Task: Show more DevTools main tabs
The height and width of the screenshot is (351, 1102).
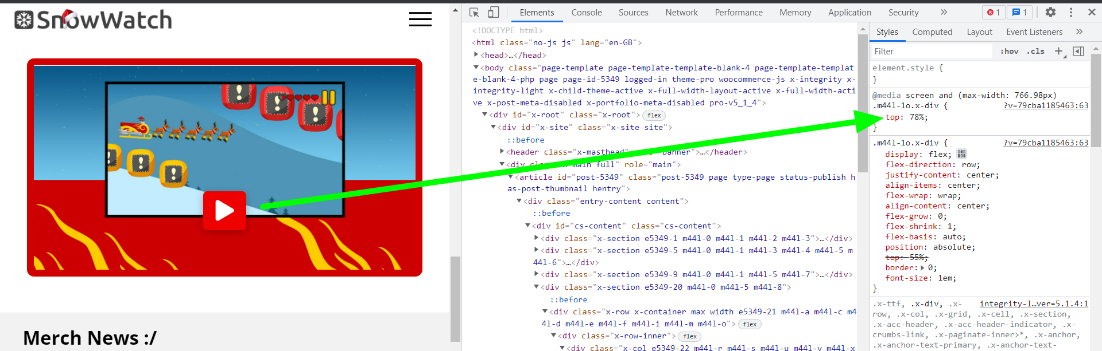Action: click(944, 13)
